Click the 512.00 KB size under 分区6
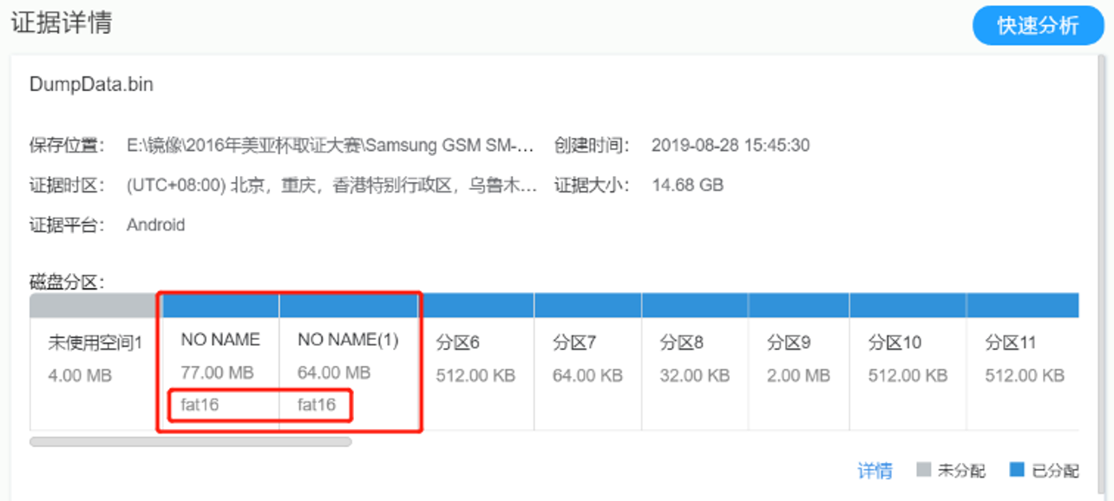Screen dimensions: 1114x501 click(x=475, y=375)
